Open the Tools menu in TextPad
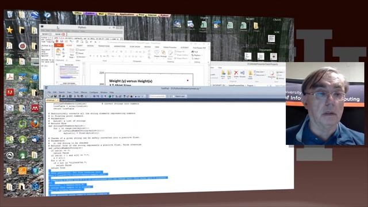The width and height of the screenshot is (368, 207). (x=76, y=93)
